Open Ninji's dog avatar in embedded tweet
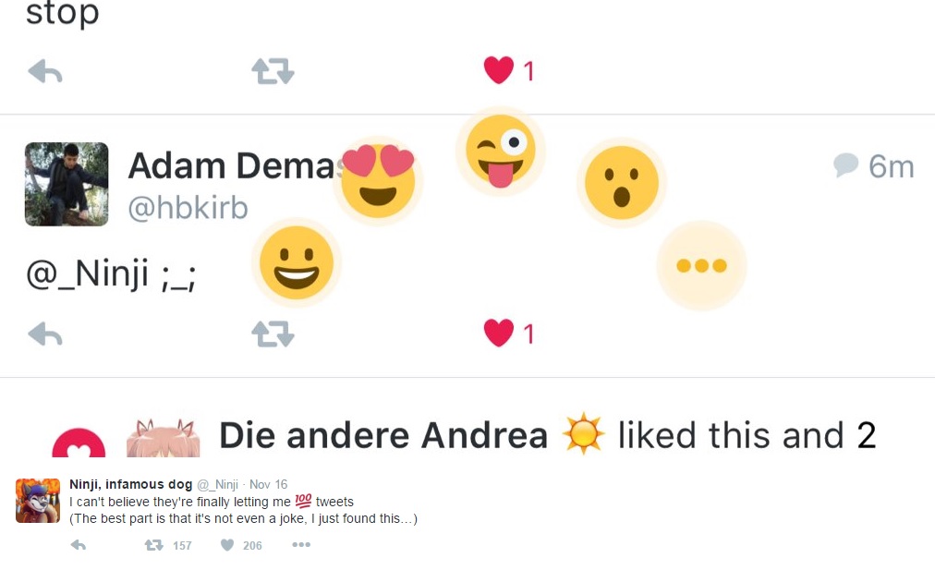Screen dimensions: 935x570 click(38, 500)
